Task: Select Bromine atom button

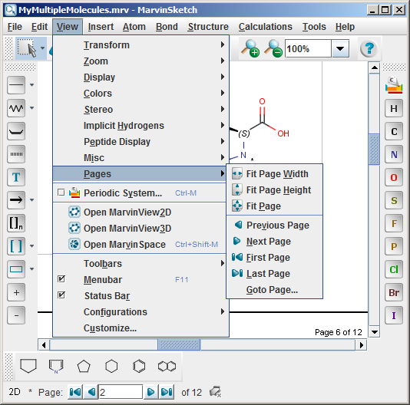Action: (x=394, y=292)
